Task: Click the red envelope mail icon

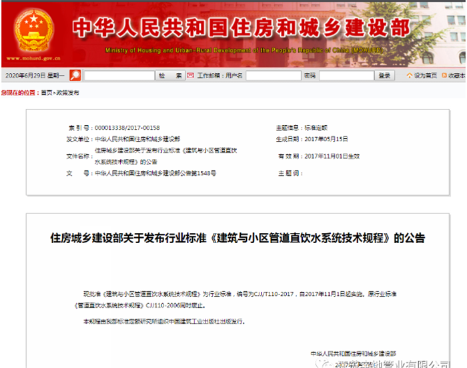Action: tap(190, 75)
